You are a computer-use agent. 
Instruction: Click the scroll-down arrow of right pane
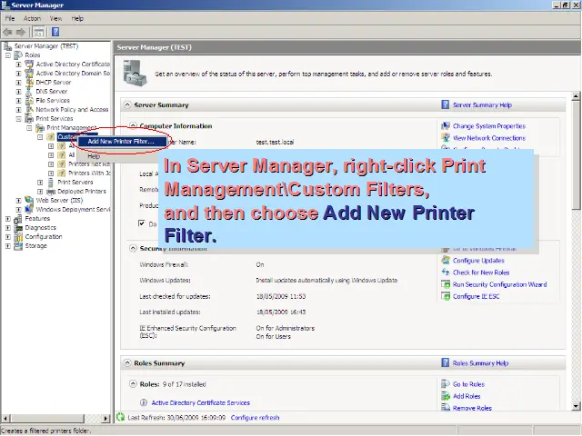[x=576, y=406]
